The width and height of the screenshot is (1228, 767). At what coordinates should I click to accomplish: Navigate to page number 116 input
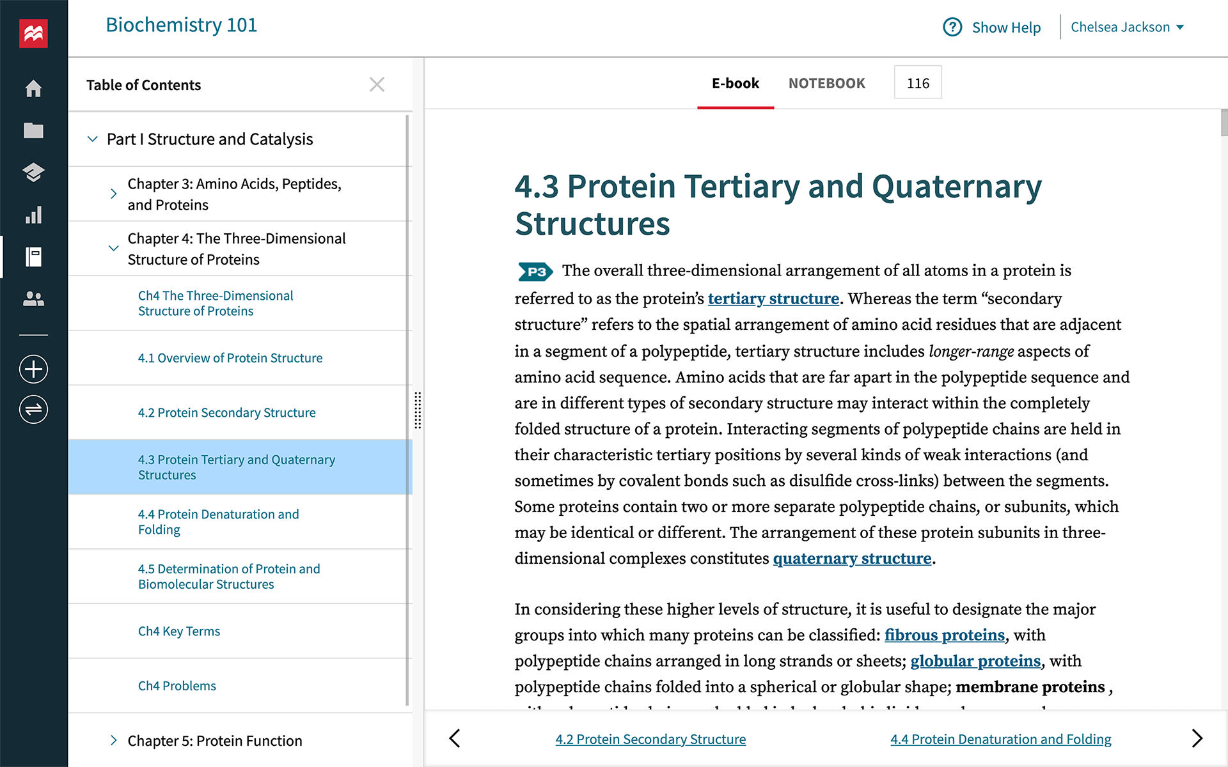pyautogui.click(x=917, y=82)
